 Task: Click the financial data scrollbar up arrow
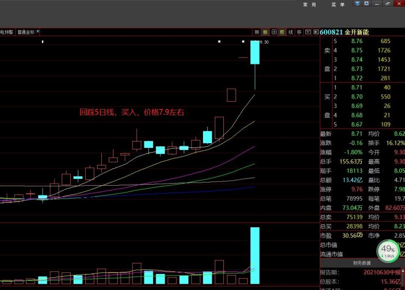pyautogui.click(x=402, y=271)
